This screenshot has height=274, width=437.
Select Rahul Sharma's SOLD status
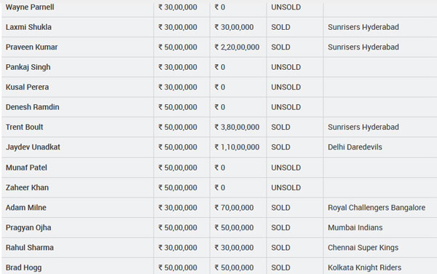coord(280,248)
